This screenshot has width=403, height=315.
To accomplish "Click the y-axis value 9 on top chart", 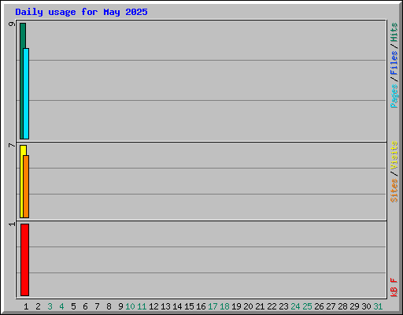I will click(12, 24).
